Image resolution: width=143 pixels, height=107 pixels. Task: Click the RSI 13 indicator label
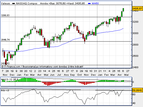[5, 90]
